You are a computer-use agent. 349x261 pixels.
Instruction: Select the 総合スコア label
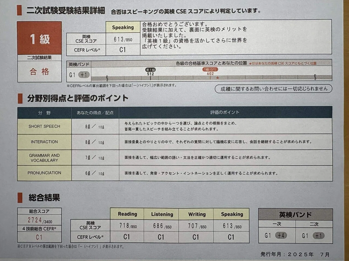pyautogui.click(x=40, y=211)
